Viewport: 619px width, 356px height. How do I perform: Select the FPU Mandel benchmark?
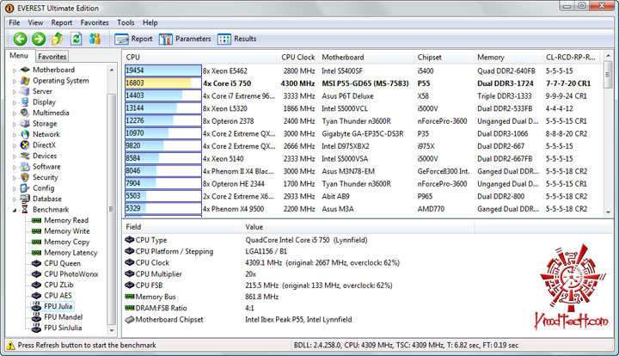[x=63, y=317]
